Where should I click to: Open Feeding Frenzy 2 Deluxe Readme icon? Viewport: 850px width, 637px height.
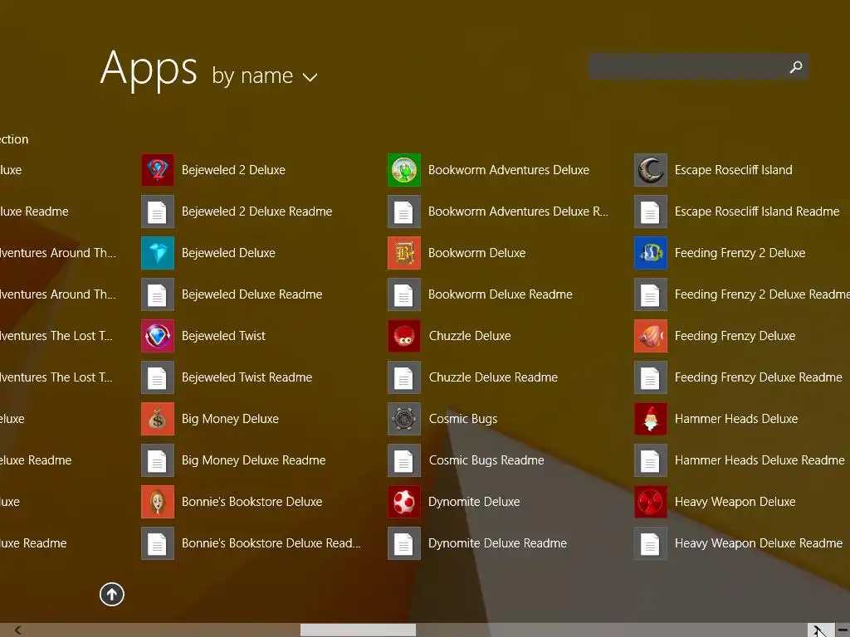651,294
